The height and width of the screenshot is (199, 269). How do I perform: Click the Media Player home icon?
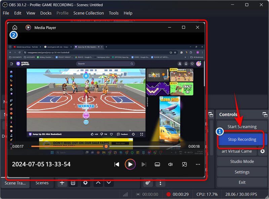click(x=15, y=27)
